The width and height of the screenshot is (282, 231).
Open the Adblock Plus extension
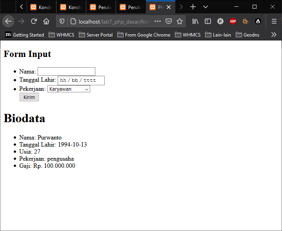[x=233, y=22]
